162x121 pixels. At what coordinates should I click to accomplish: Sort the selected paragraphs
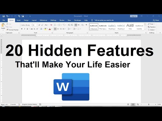82,25
